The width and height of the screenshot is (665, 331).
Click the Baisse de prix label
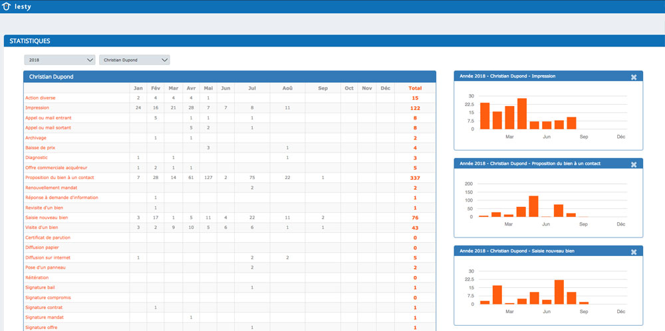click(x=39, y=148)
